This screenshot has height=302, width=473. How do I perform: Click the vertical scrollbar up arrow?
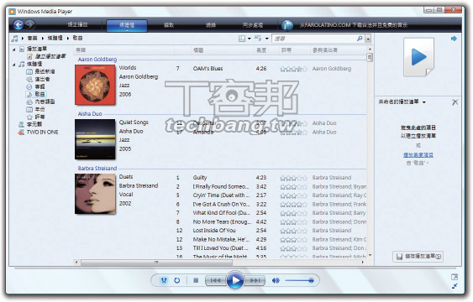tap(370, 49)
